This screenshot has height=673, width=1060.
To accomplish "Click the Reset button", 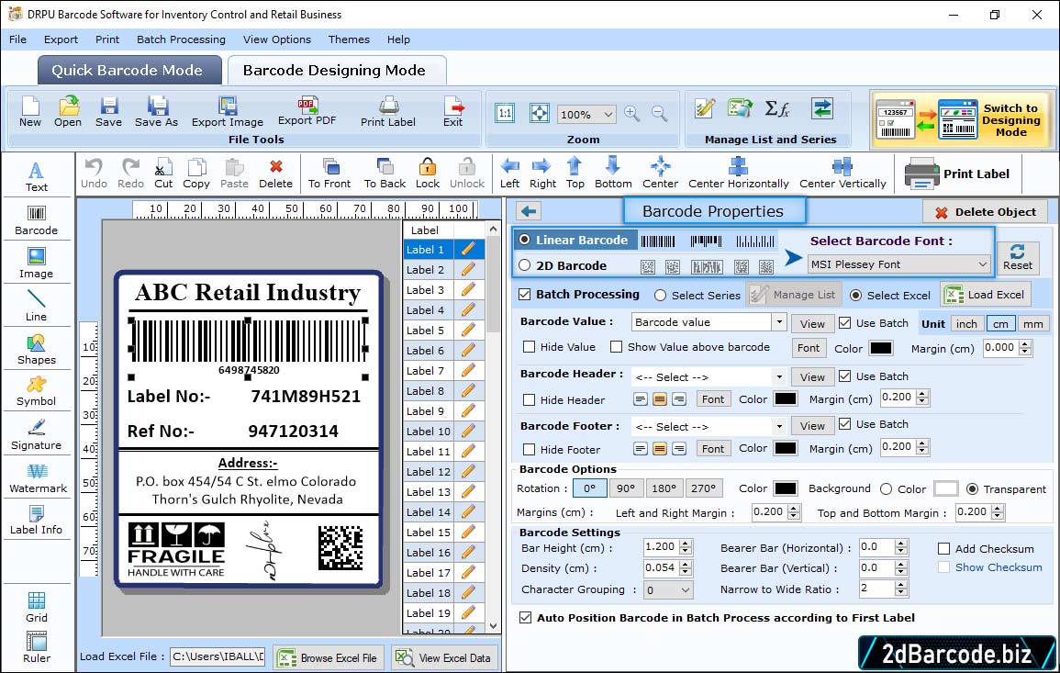I will (x=1018, y=258).
